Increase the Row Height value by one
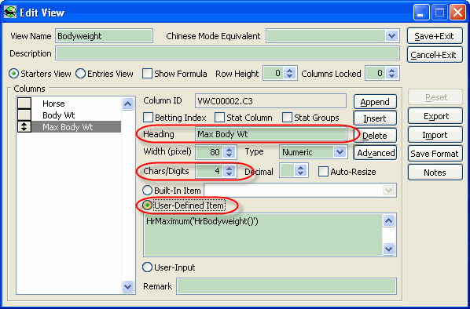This screenshot has width=470, height=309. [289, 71]
